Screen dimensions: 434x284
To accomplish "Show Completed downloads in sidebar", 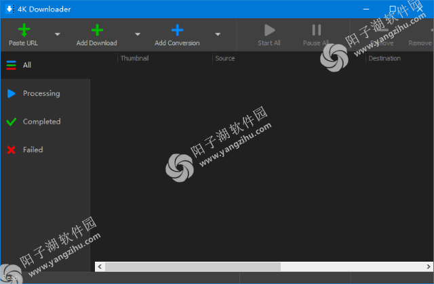I will (45, 122).
